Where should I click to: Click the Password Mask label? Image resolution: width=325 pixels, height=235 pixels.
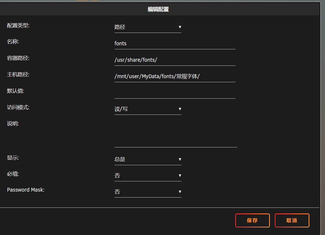click(x=26, y=190)
